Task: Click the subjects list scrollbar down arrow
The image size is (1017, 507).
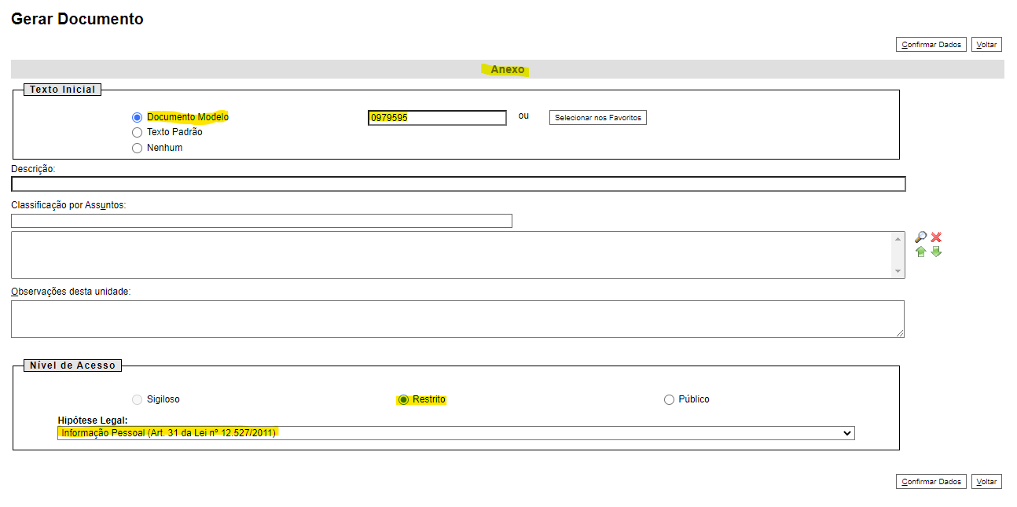Action: (898, 271)
